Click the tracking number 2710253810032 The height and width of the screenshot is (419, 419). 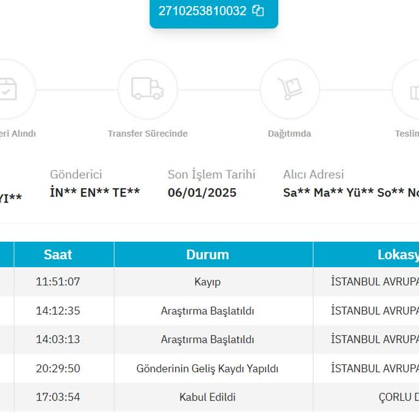(202, 11)
